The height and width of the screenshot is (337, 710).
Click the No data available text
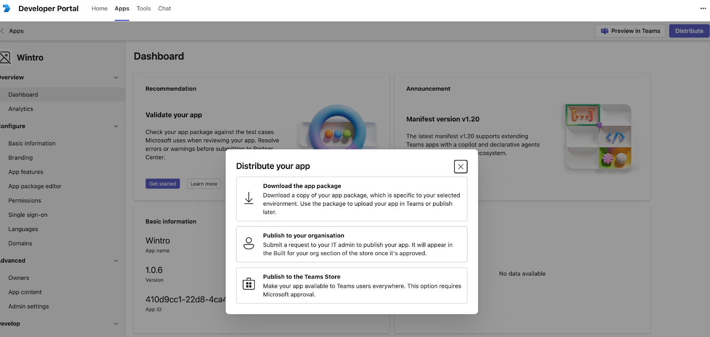pos(522,274)
